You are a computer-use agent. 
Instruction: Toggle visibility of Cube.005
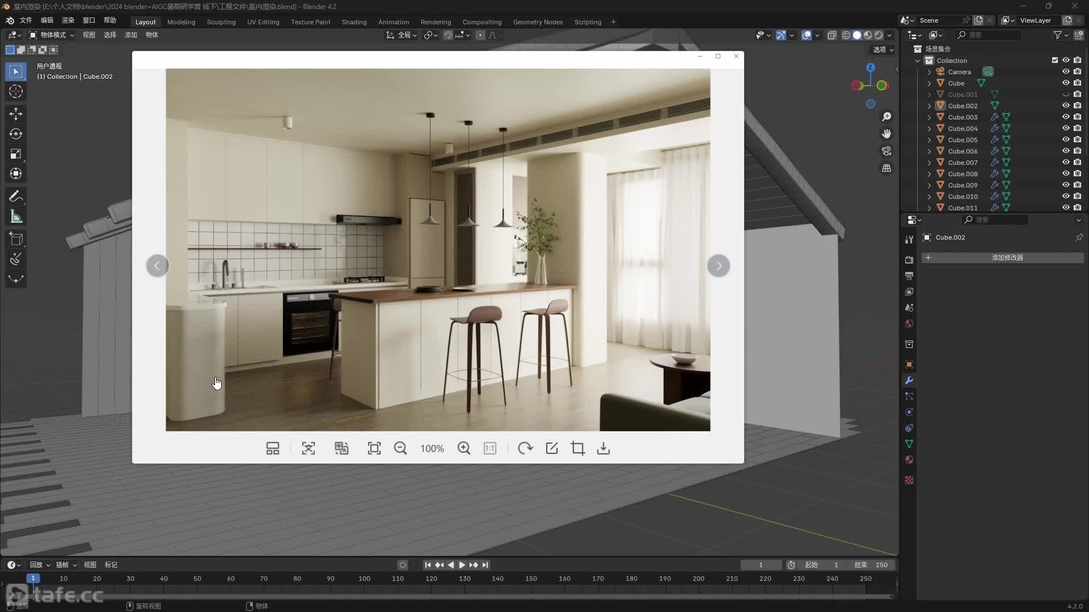pyautogui.click(x=1066, y=139)
